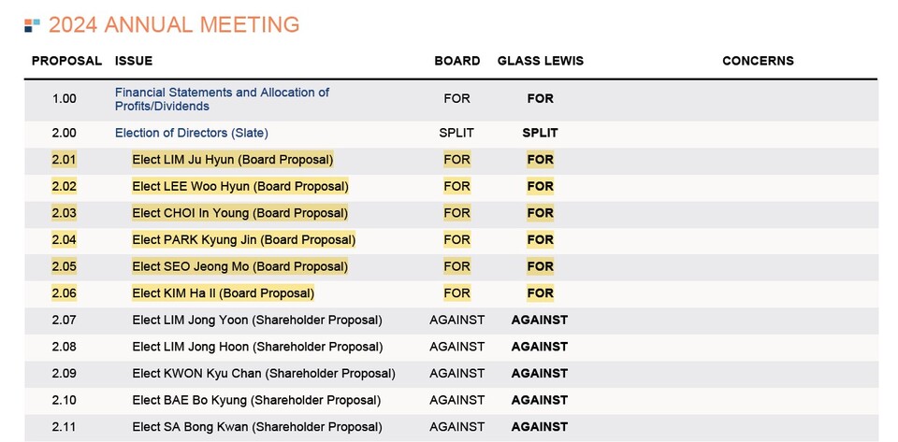Screen dimensions: 898x442
Task: Select Elect SEO Jeong Mo proposal text
Action: tap(240, 266)
